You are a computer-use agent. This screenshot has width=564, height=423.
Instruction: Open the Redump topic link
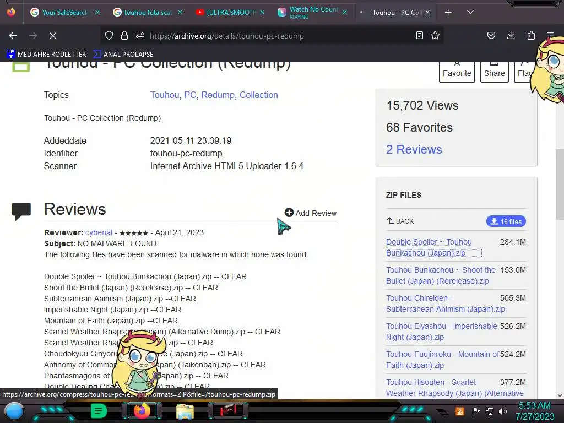(x=218, y=95)
